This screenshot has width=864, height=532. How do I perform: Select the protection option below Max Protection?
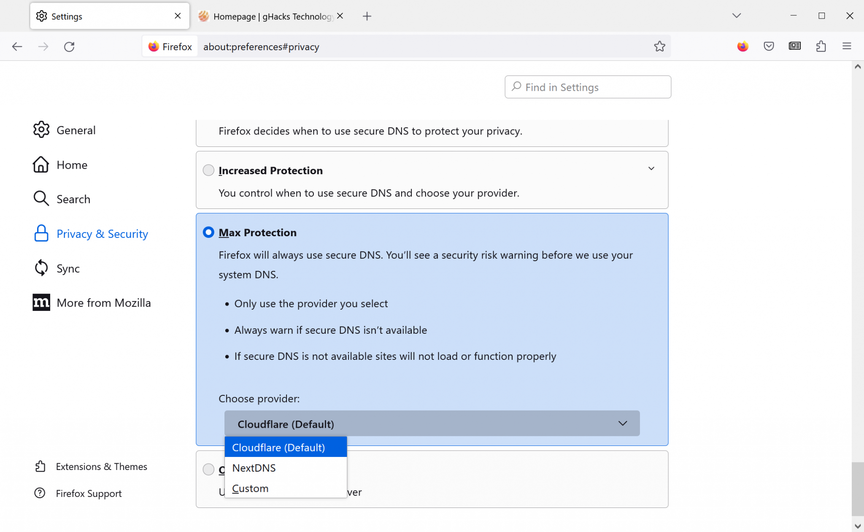tap(208, 469)
